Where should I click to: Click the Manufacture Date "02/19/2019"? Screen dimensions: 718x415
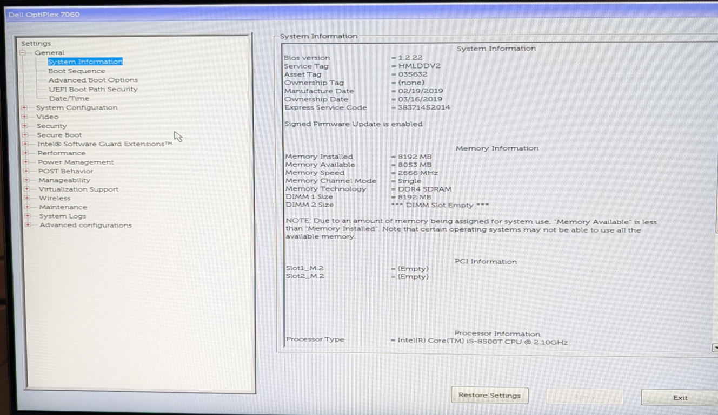[420, 91]
